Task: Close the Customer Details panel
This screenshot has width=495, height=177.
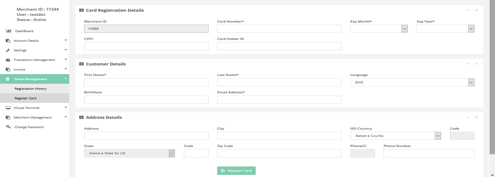Action: click(x=476, y=64)
